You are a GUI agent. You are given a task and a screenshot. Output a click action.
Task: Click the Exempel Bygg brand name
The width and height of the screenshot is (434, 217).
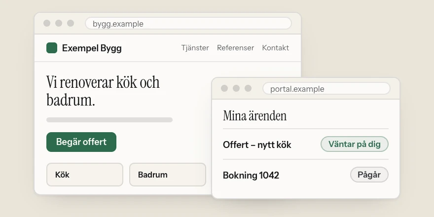(92, 48)
